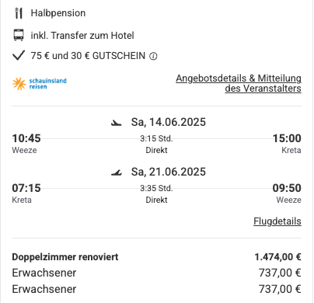Click the 3:15 Std. Direkt flight duration
The height and width of the screenshot is (303, 314).
tap(156, 145)
